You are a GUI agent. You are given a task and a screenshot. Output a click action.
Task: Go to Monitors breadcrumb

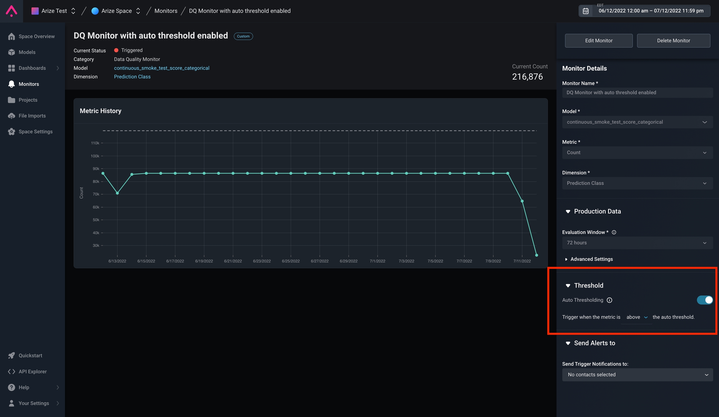pyautogui.click(x=166, y=11)
